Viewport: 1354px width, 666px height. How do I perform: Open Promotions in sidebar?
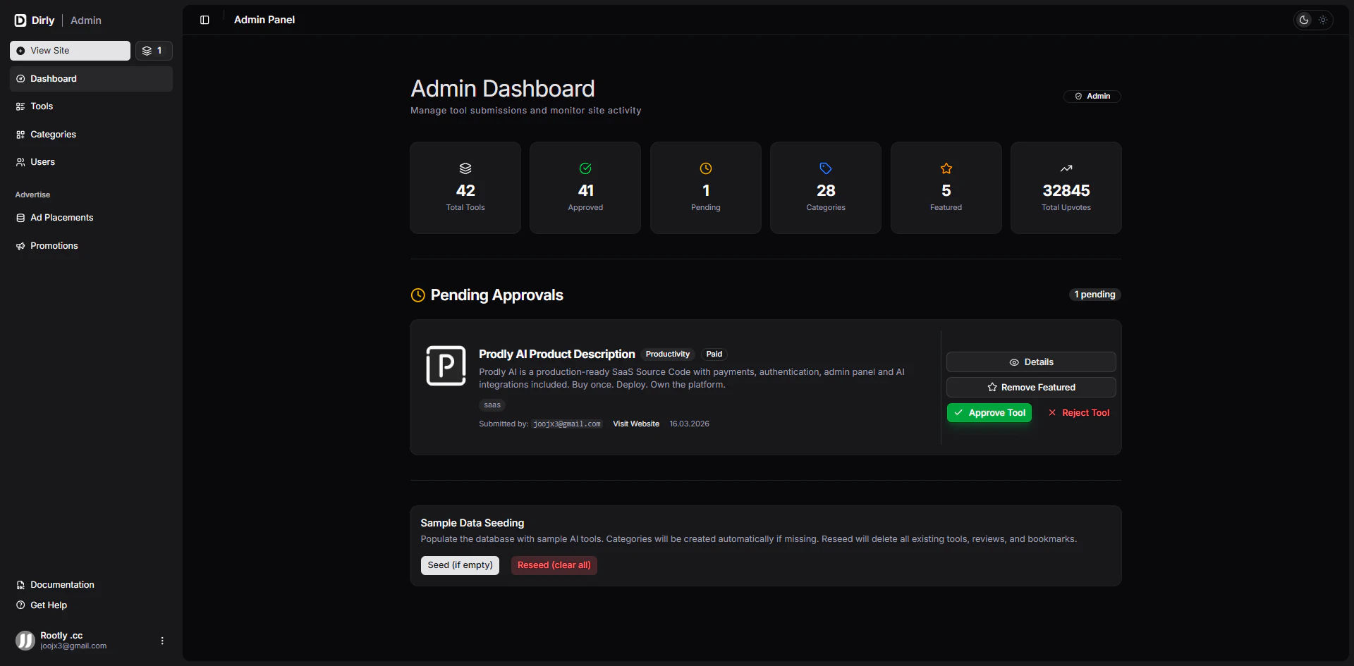(91, 246)
